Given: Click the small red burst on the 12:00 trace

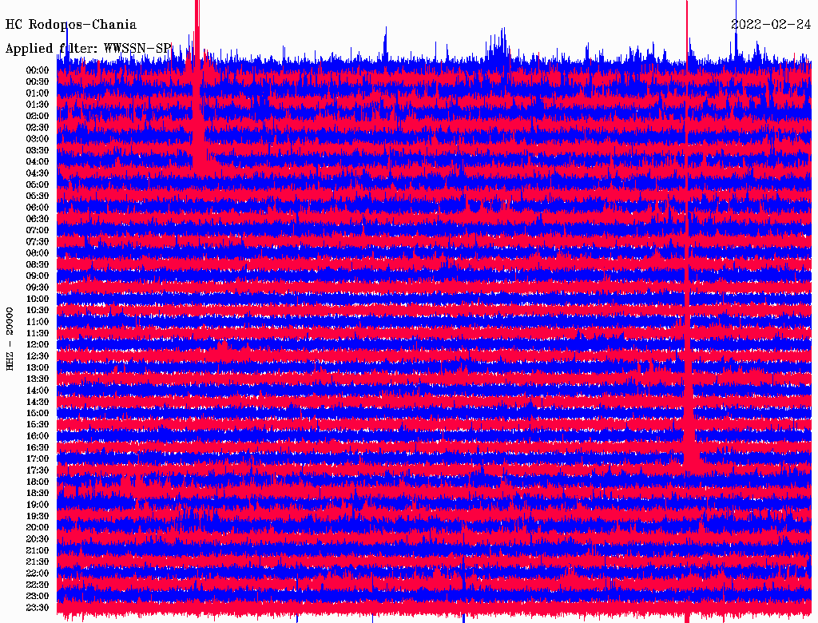Looking at the screenshot, I should (x=223, y=345).
